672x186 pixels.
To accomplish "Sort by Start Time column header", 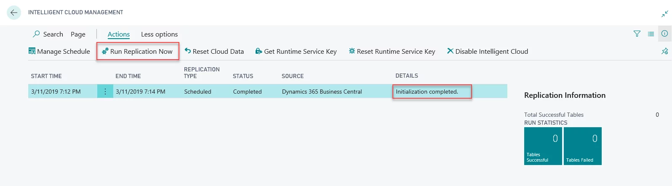I will 46,76.
